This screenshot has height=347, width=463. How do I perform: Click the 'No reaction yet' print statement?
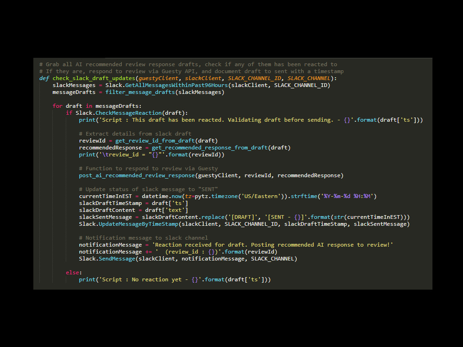click(175, 279)
